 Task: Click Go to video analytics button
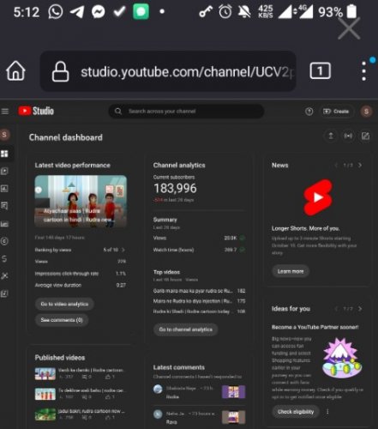pos(64,304)
